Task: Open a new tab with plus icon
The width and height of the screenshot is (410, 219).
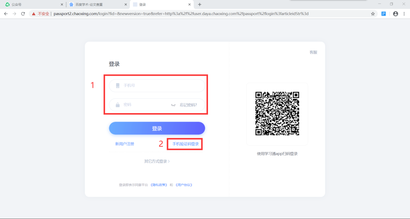Action: (x=200, y=5)
